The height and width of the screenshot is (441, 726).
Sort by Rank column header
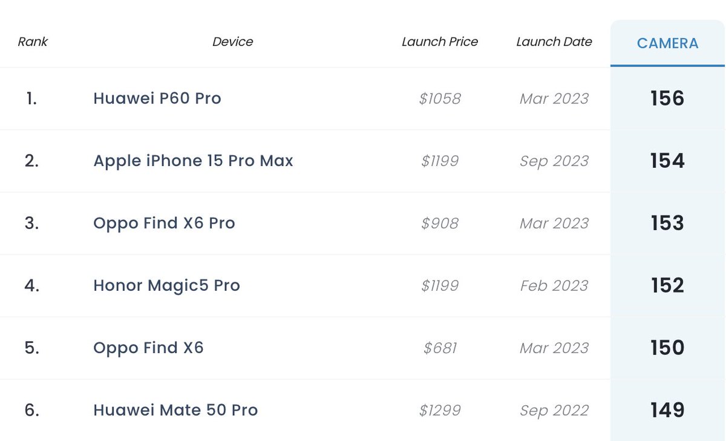33,42
